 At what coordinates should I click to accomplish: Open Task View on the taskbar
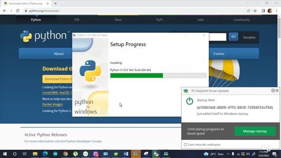click(25, 154)
